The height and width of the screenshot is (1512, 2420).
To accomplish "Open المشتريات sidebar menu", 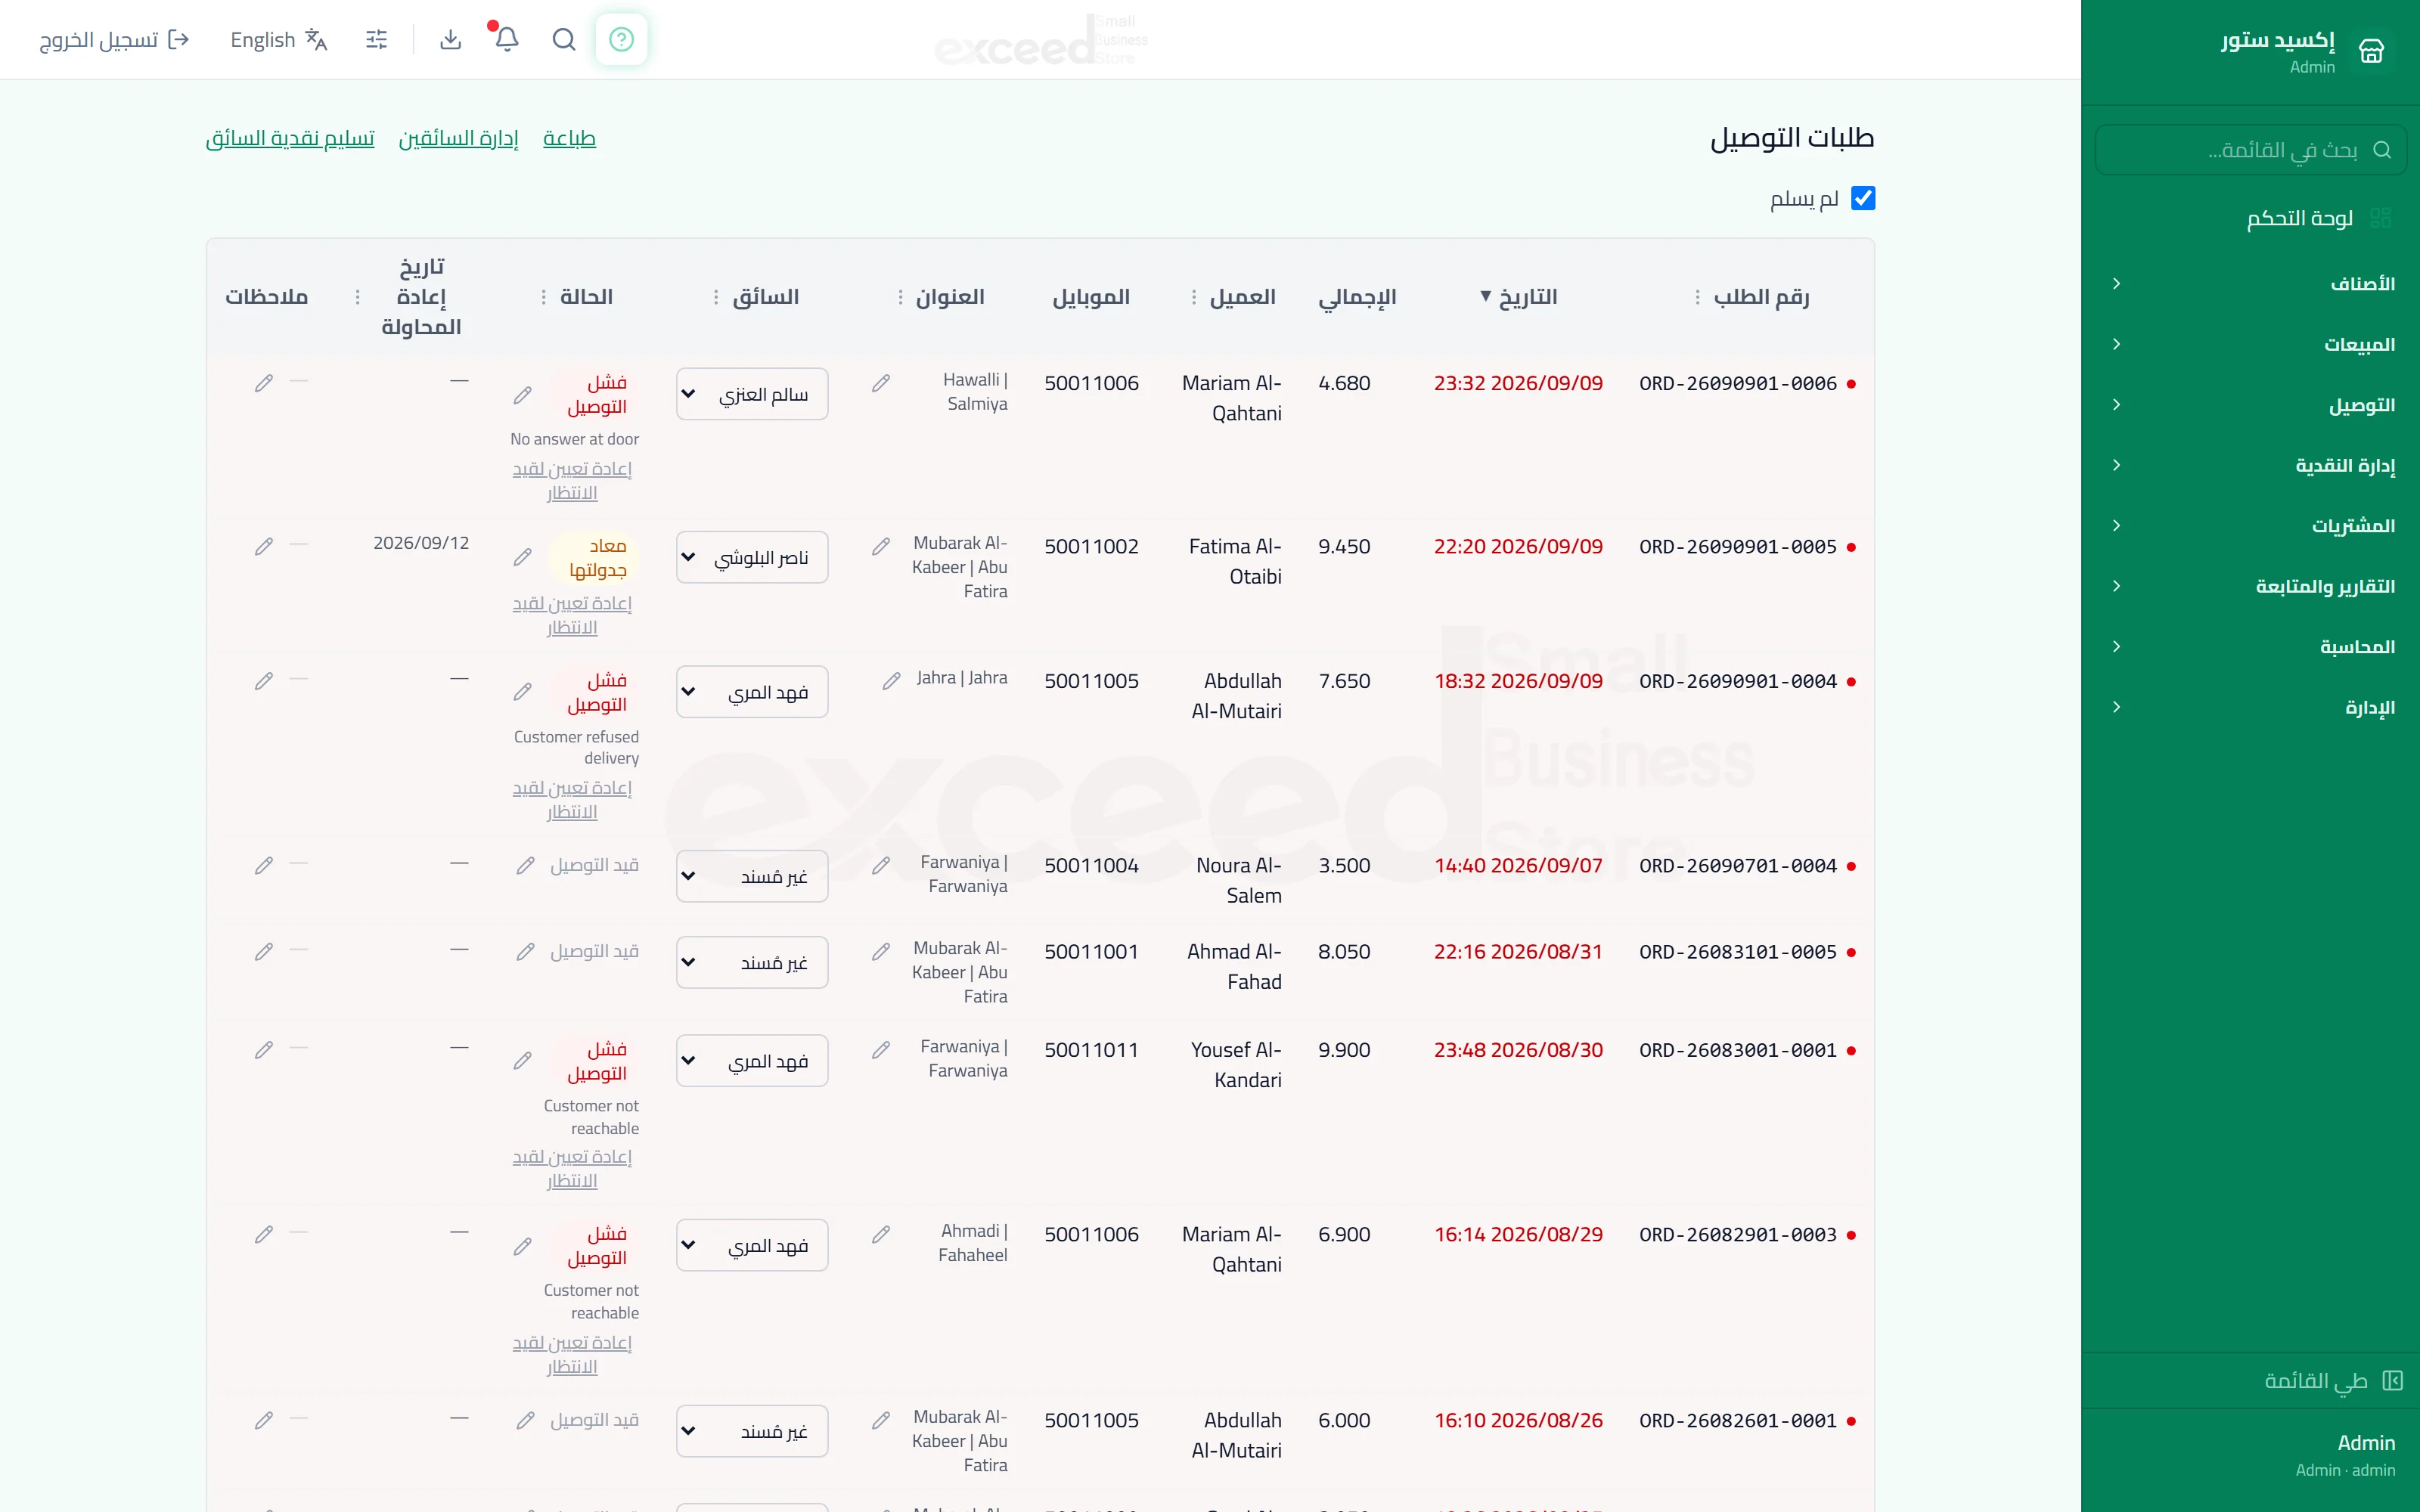I will [2251, 526].
